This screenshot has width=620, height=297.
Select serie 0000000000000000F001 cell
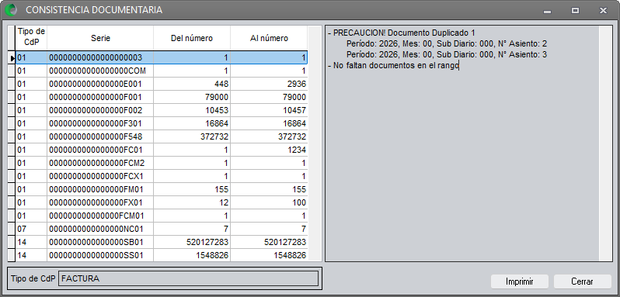coord(100,98)
